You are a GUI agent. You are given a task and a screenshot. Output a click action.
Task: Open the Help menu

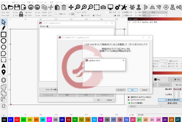pyautogui.click(x=59, y=2)
